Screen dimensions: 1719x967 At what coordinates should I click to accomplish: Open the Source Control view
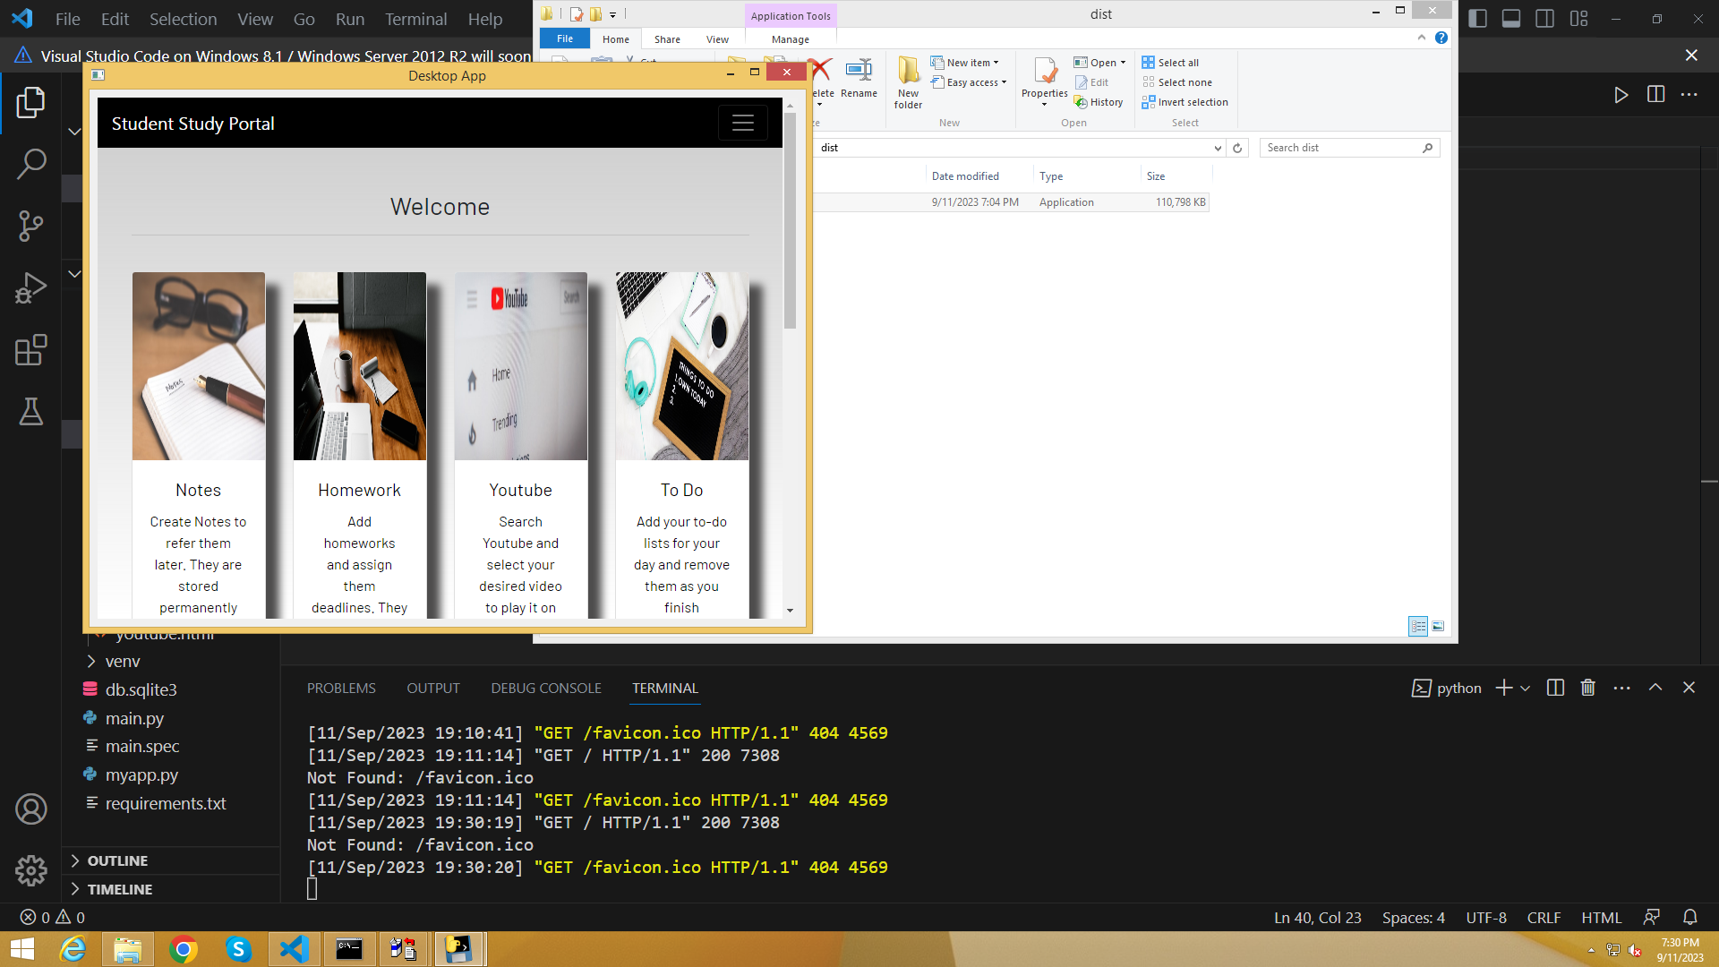pos(30,226)
